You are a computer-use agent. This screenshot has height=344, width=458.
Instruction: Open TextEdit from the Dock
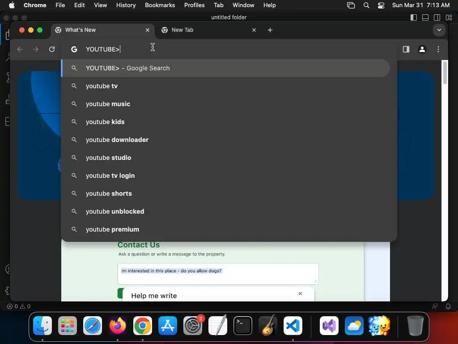point(218,326)
